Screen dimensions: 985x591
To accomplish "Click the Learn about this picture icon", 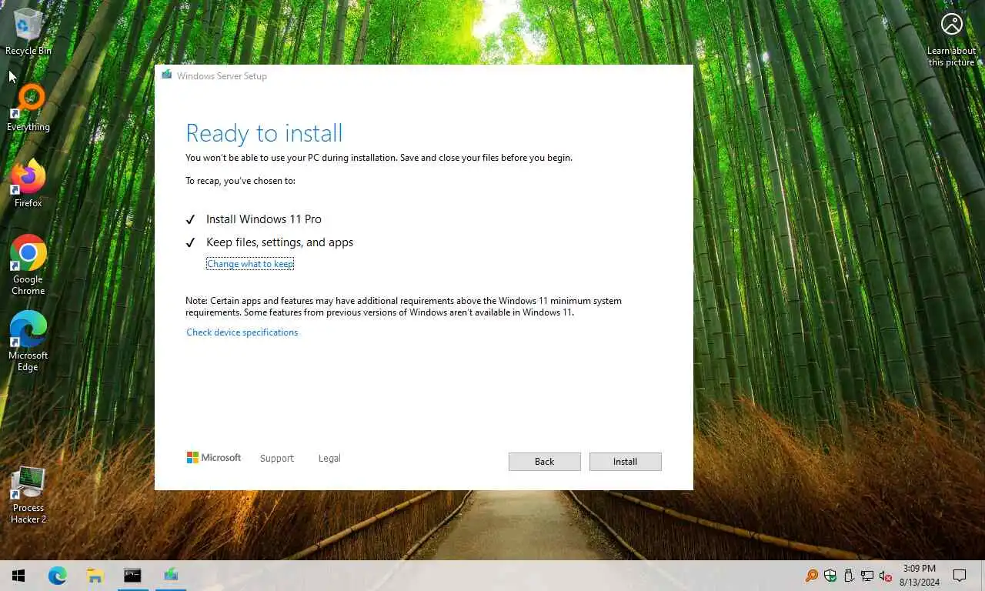I will tap(952, 38).
